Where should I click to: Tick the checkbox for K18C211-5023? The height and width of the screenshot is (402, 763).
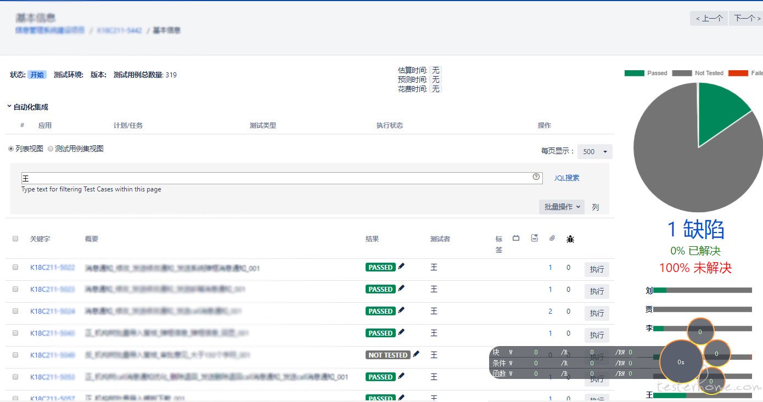point(16,289)
